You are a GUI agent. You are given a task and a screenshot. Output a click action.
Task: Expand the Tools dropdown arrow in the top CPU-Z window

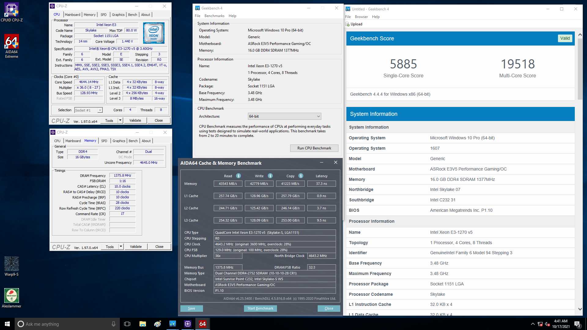pyautogui.click(x=120, y=120)
